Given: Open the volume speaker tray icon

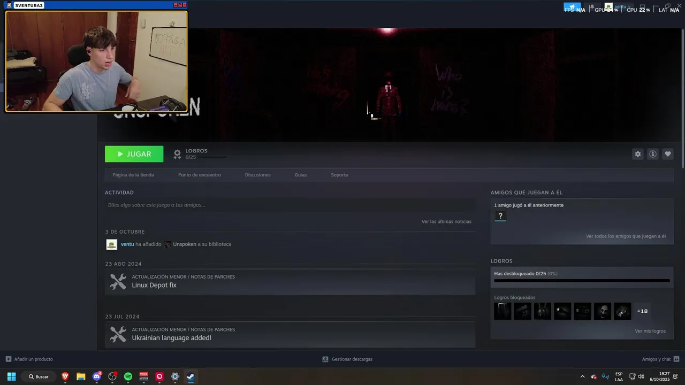Looking at the screenshot, I should (641, 376).
